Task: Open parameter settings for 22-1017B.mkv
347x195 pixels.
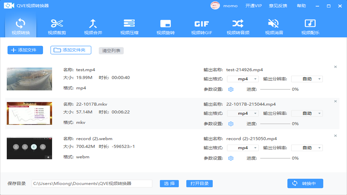Action: pos(231,123)
